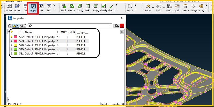Click the column sort options icon right of the __type__ header
This screenshot has width=214, height=107.
pyautogui.click(x=122, y=32)
